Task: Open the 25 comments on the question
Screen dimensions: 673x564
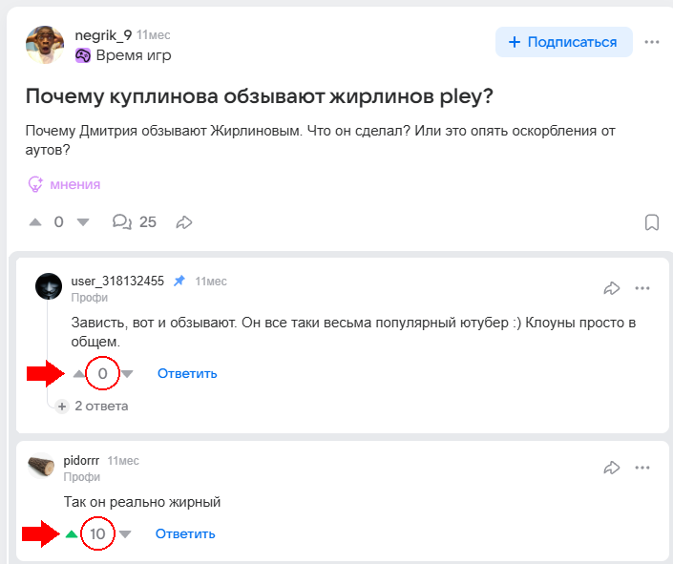Action: [134, 222]
